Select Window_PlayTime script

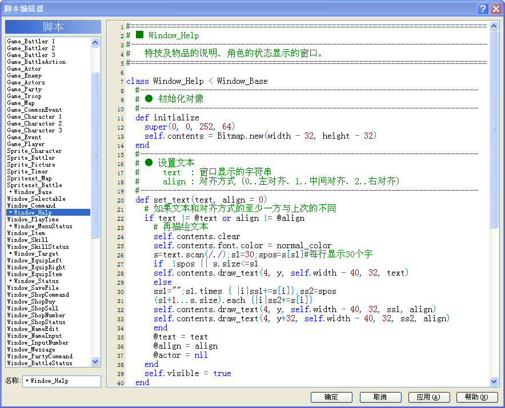tap(49, 220)
